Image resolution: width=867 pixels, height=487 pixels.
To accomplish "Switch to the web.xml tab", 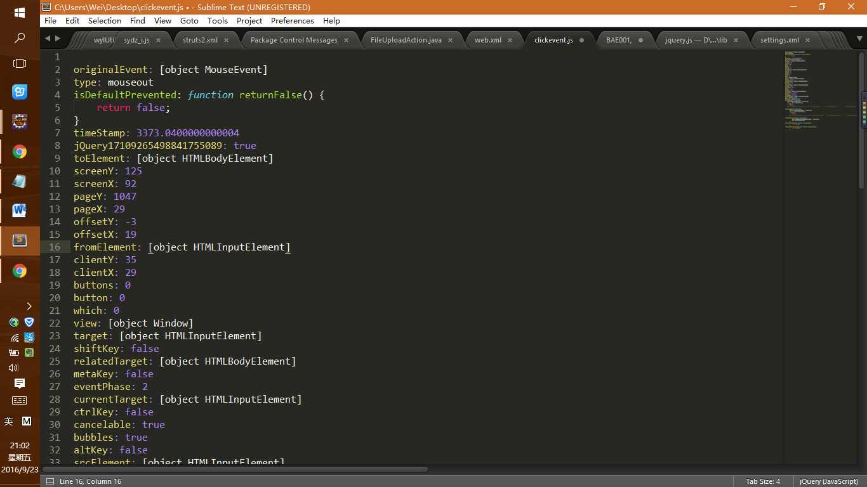I will pyautogui.click(x=487, y=40).
